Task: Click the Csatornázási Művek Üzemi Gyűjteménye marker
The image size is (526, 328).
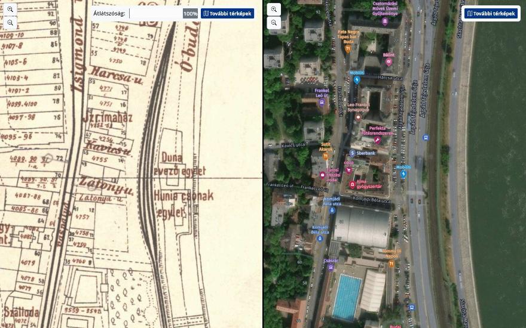Action: [x=385, y=22]
